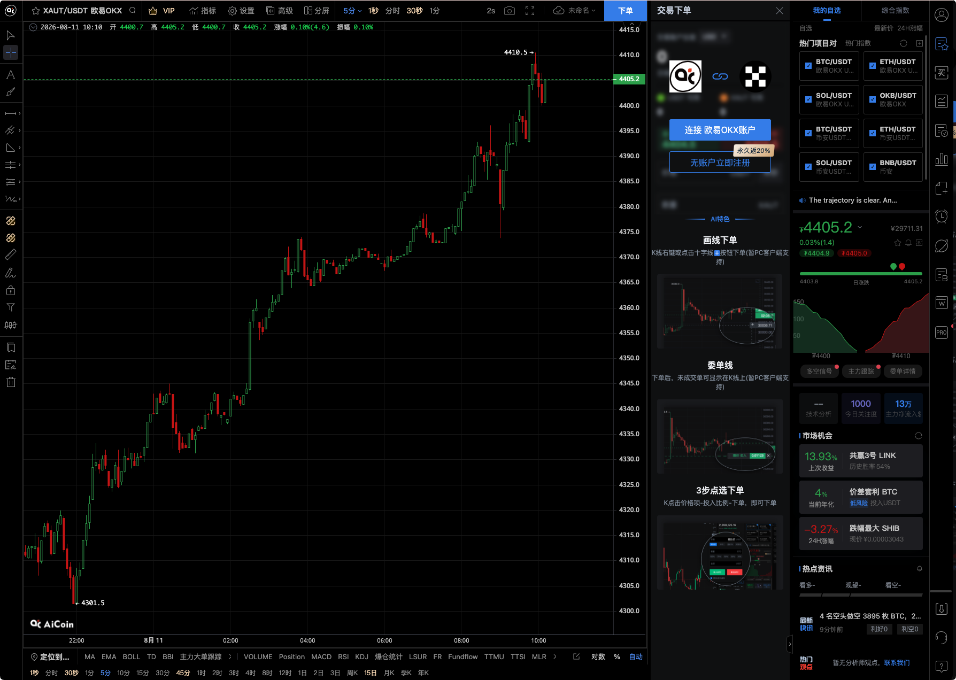Click the price alert bell icon

[908, 243]
